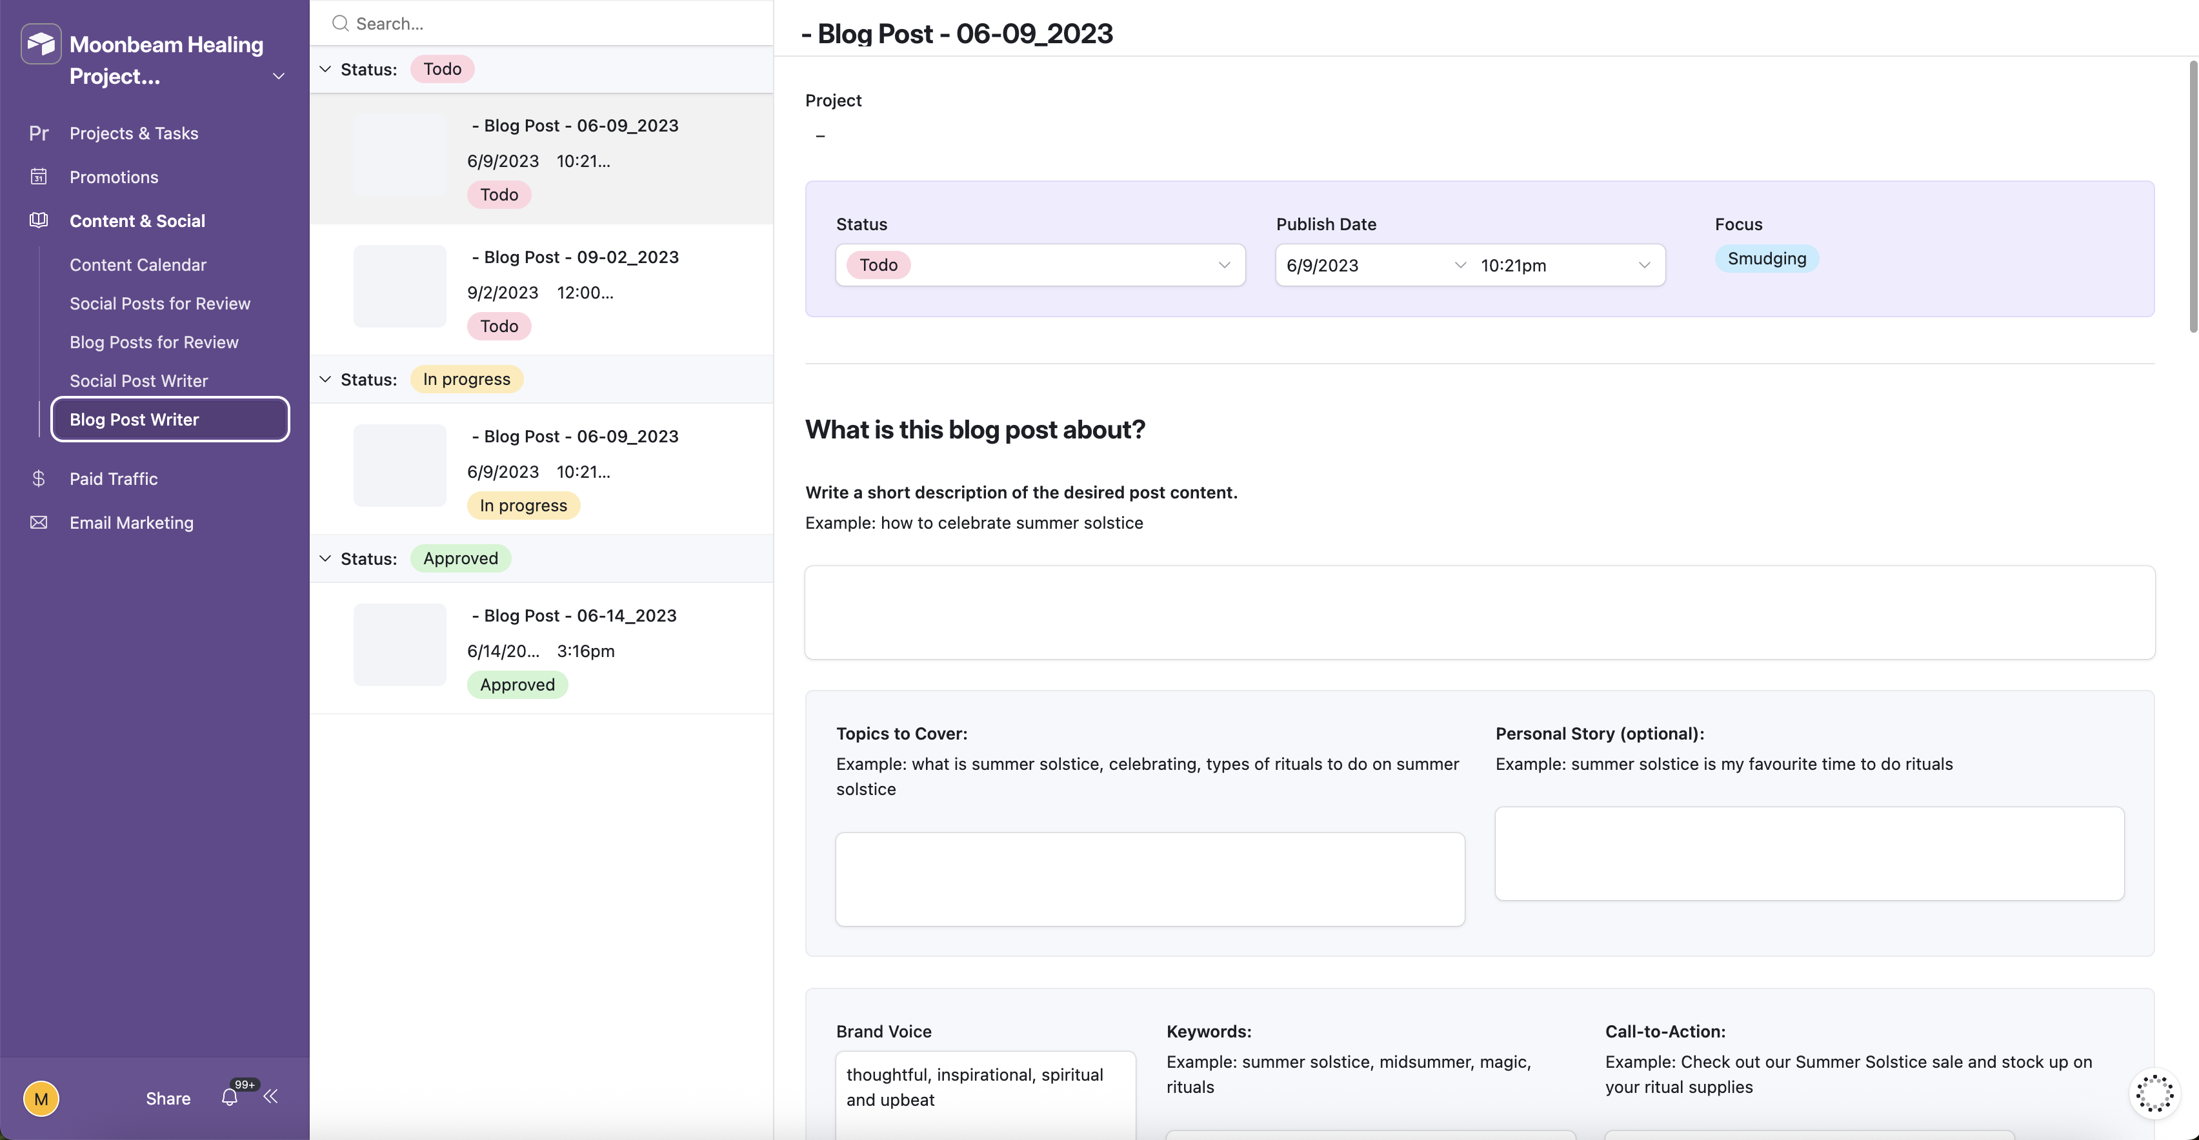Screen dimensions: 2199x1140
Task: Click the Paid Traffic dollar icon
Action: pyautogui.click(x=39, y=478)
